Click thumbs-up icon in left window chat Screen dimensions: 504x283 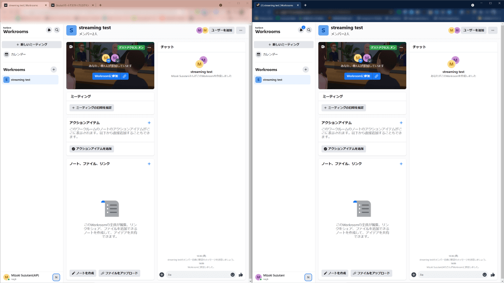point(240,275)
